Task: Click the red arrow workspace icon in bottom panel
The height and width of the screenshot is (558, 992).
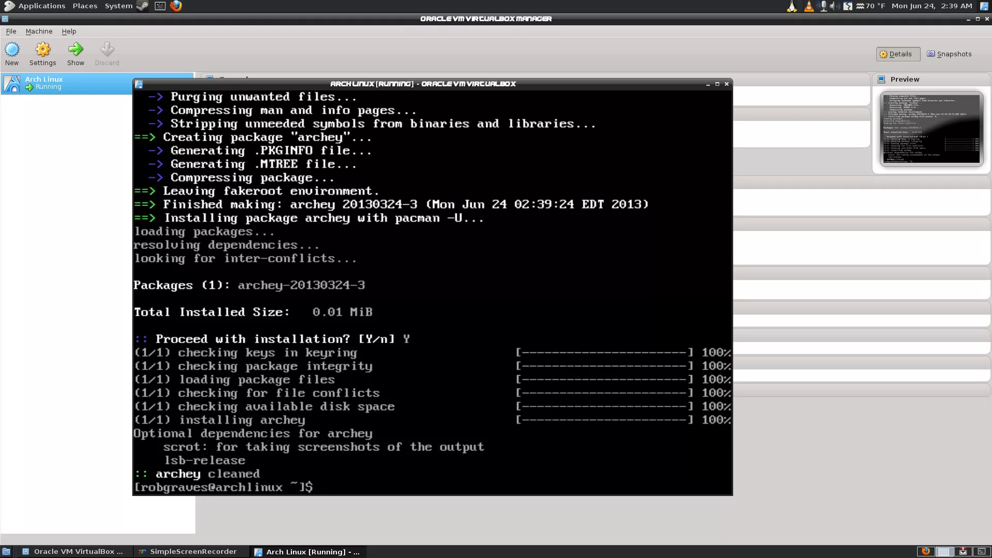Action: [963, 551]
